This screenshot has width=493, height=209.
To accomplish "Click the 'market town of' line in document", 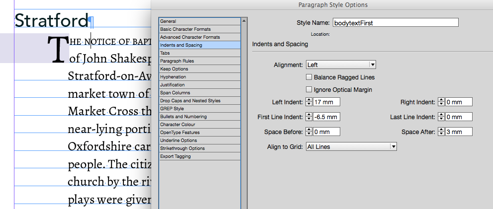I will pyautogui.click(x=108, y=93).
